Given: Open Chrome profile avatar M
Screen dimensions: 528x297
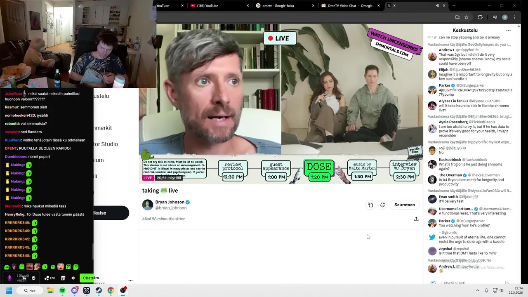Looking at the screenshot, I should pyautogui.click(x=505, y=17).
